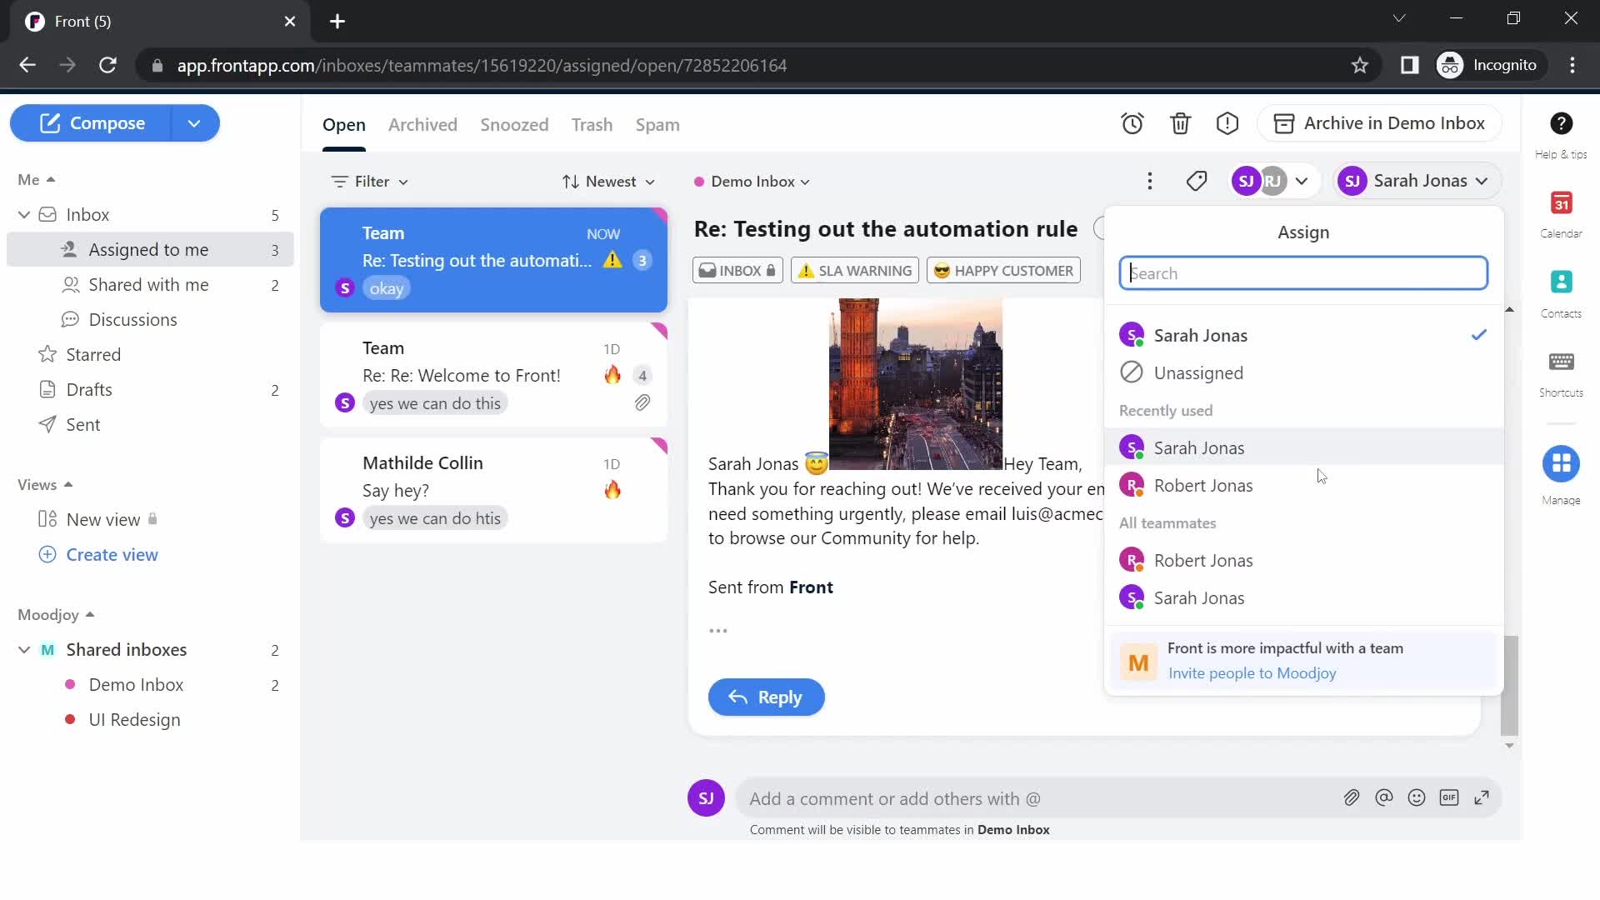The image size is (1600, 900).
Task: Open the Sarah Jonas assignee dropdown
Action: coord(1417,181)
